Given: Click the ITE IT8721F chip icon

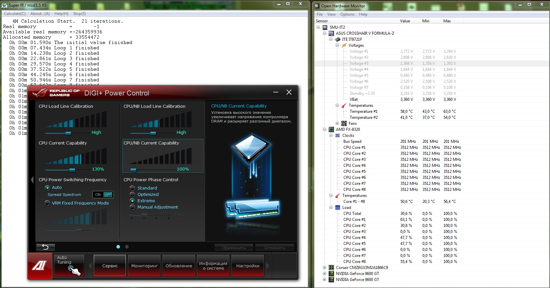Looking at the screenshot, I should 337,39.
